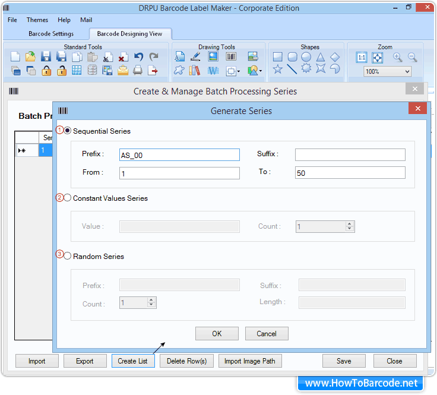Viewport: 437px width, 395px height.
Task: Expand the frame tool dropdown arrow
Action: click(239, 72)
